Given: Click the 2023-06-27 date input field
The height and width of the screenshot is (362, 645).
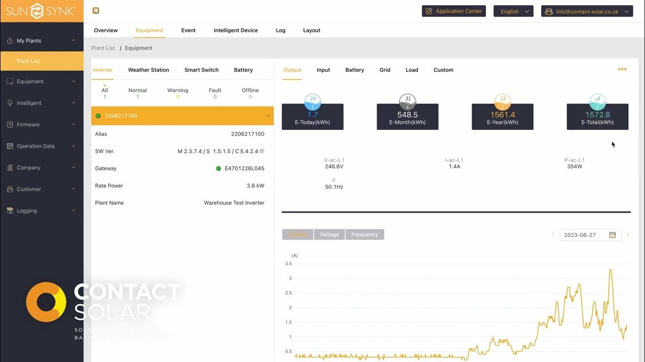Looking at the screenshot, I should (590, 235).
